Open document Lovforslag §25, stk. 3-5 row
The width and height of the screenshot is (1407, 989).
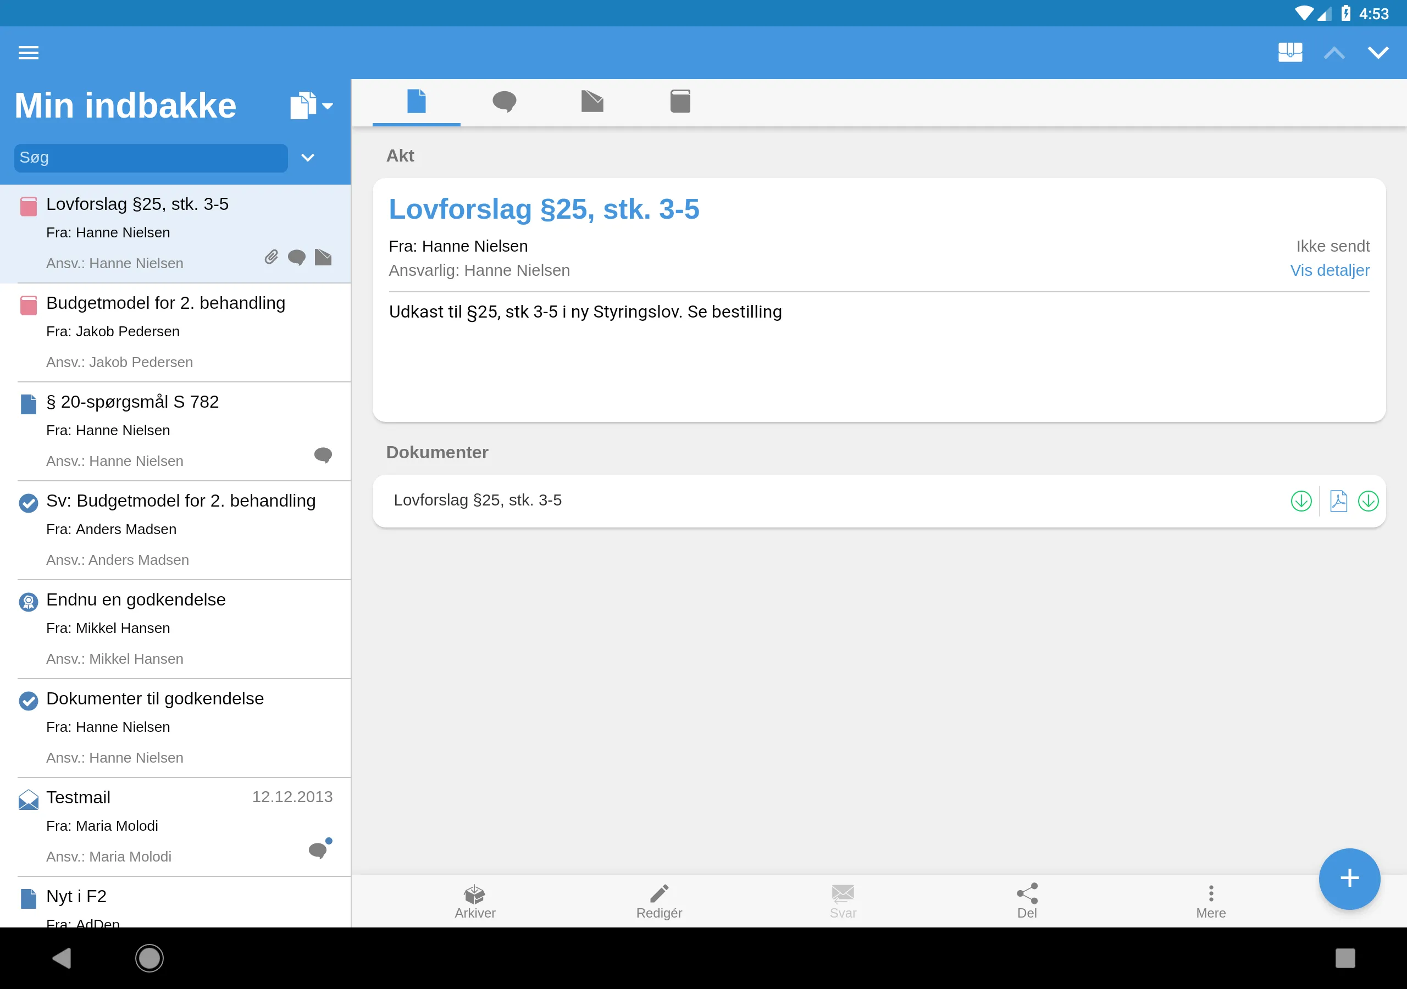click(x=879, y=501)
